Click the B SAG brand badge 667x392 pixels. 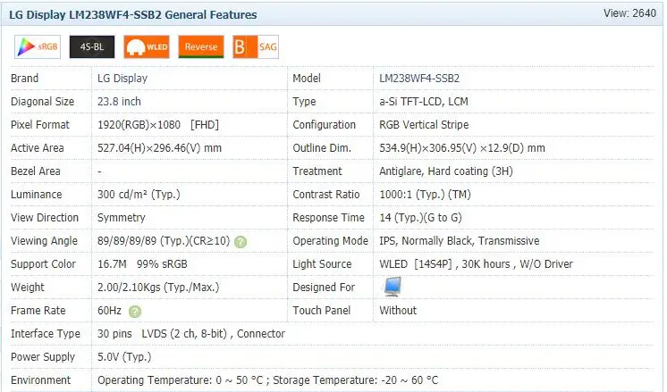[256, 46]
